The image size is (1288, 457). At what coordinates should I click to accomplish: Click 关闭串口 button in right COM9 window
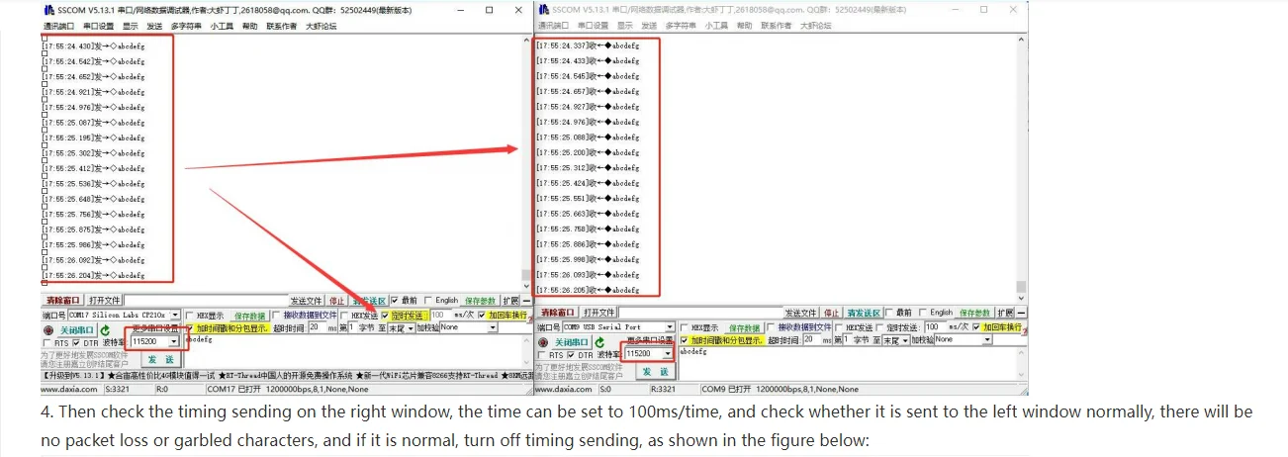[x=572, y=342]
